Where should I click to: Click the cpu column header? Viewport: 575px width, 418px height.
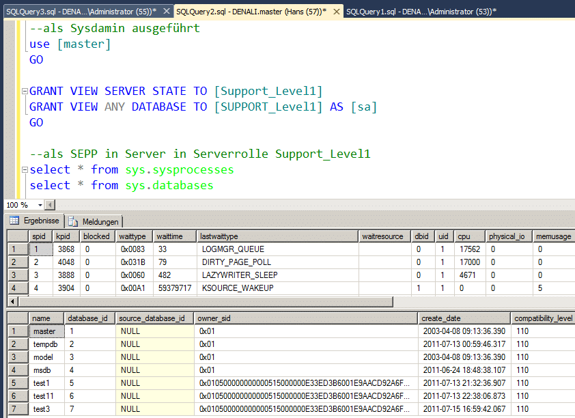click(x=470, y=236)
